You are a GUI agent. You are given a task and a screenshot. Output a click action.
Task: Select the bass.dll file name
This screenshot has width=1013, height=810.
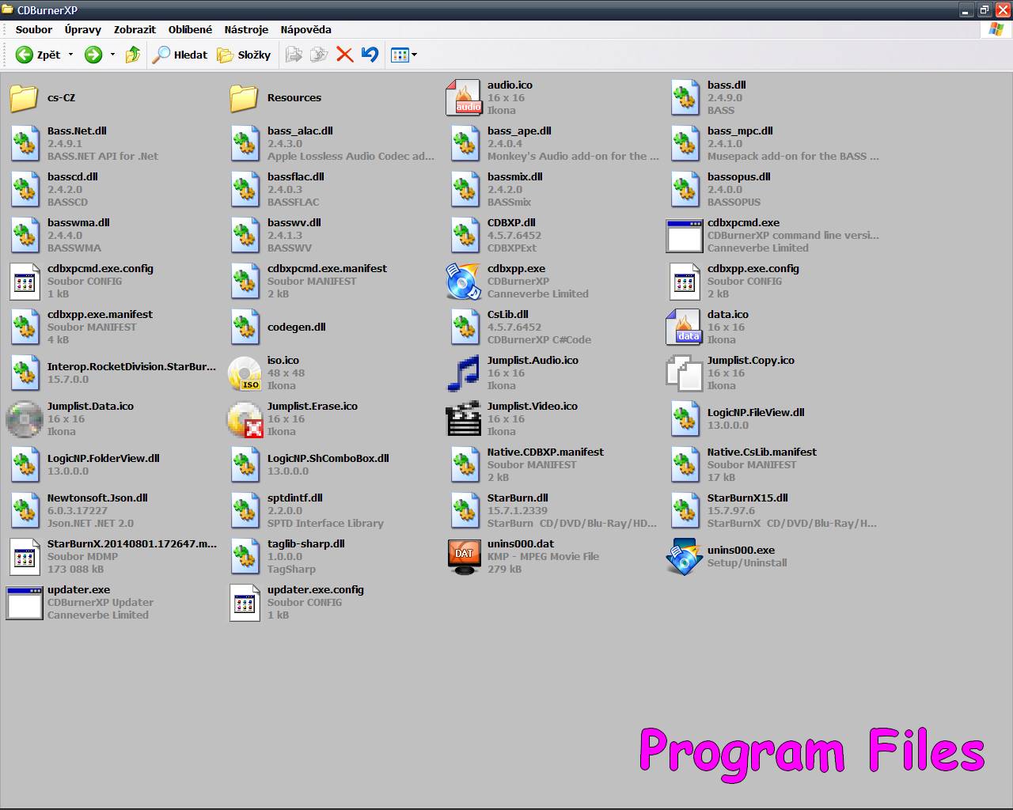coord(727,85)
